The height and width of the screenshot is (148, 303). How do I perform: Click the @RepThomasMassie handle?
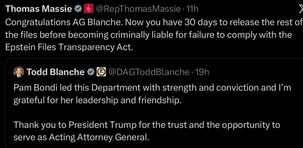click(138, 9)
